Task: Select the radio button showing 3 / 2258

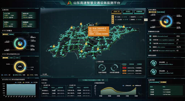Action: tap(130, 17)
